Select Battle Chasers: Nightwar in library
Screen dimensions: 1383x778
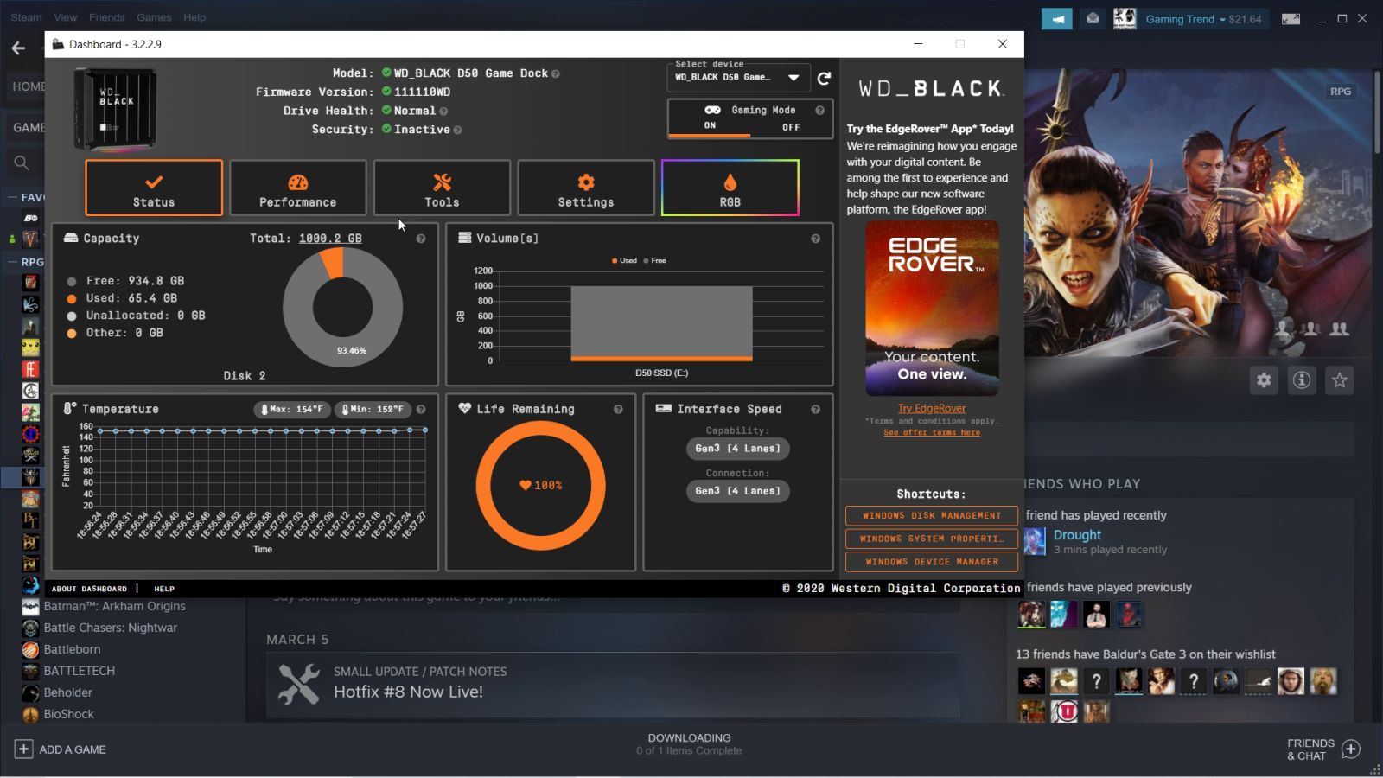point(111,628)
